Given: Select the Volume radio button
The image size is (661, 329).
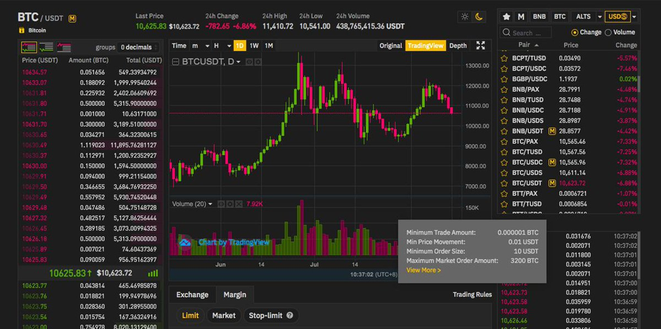Looking at the screenshot, I should coord(608,32).
